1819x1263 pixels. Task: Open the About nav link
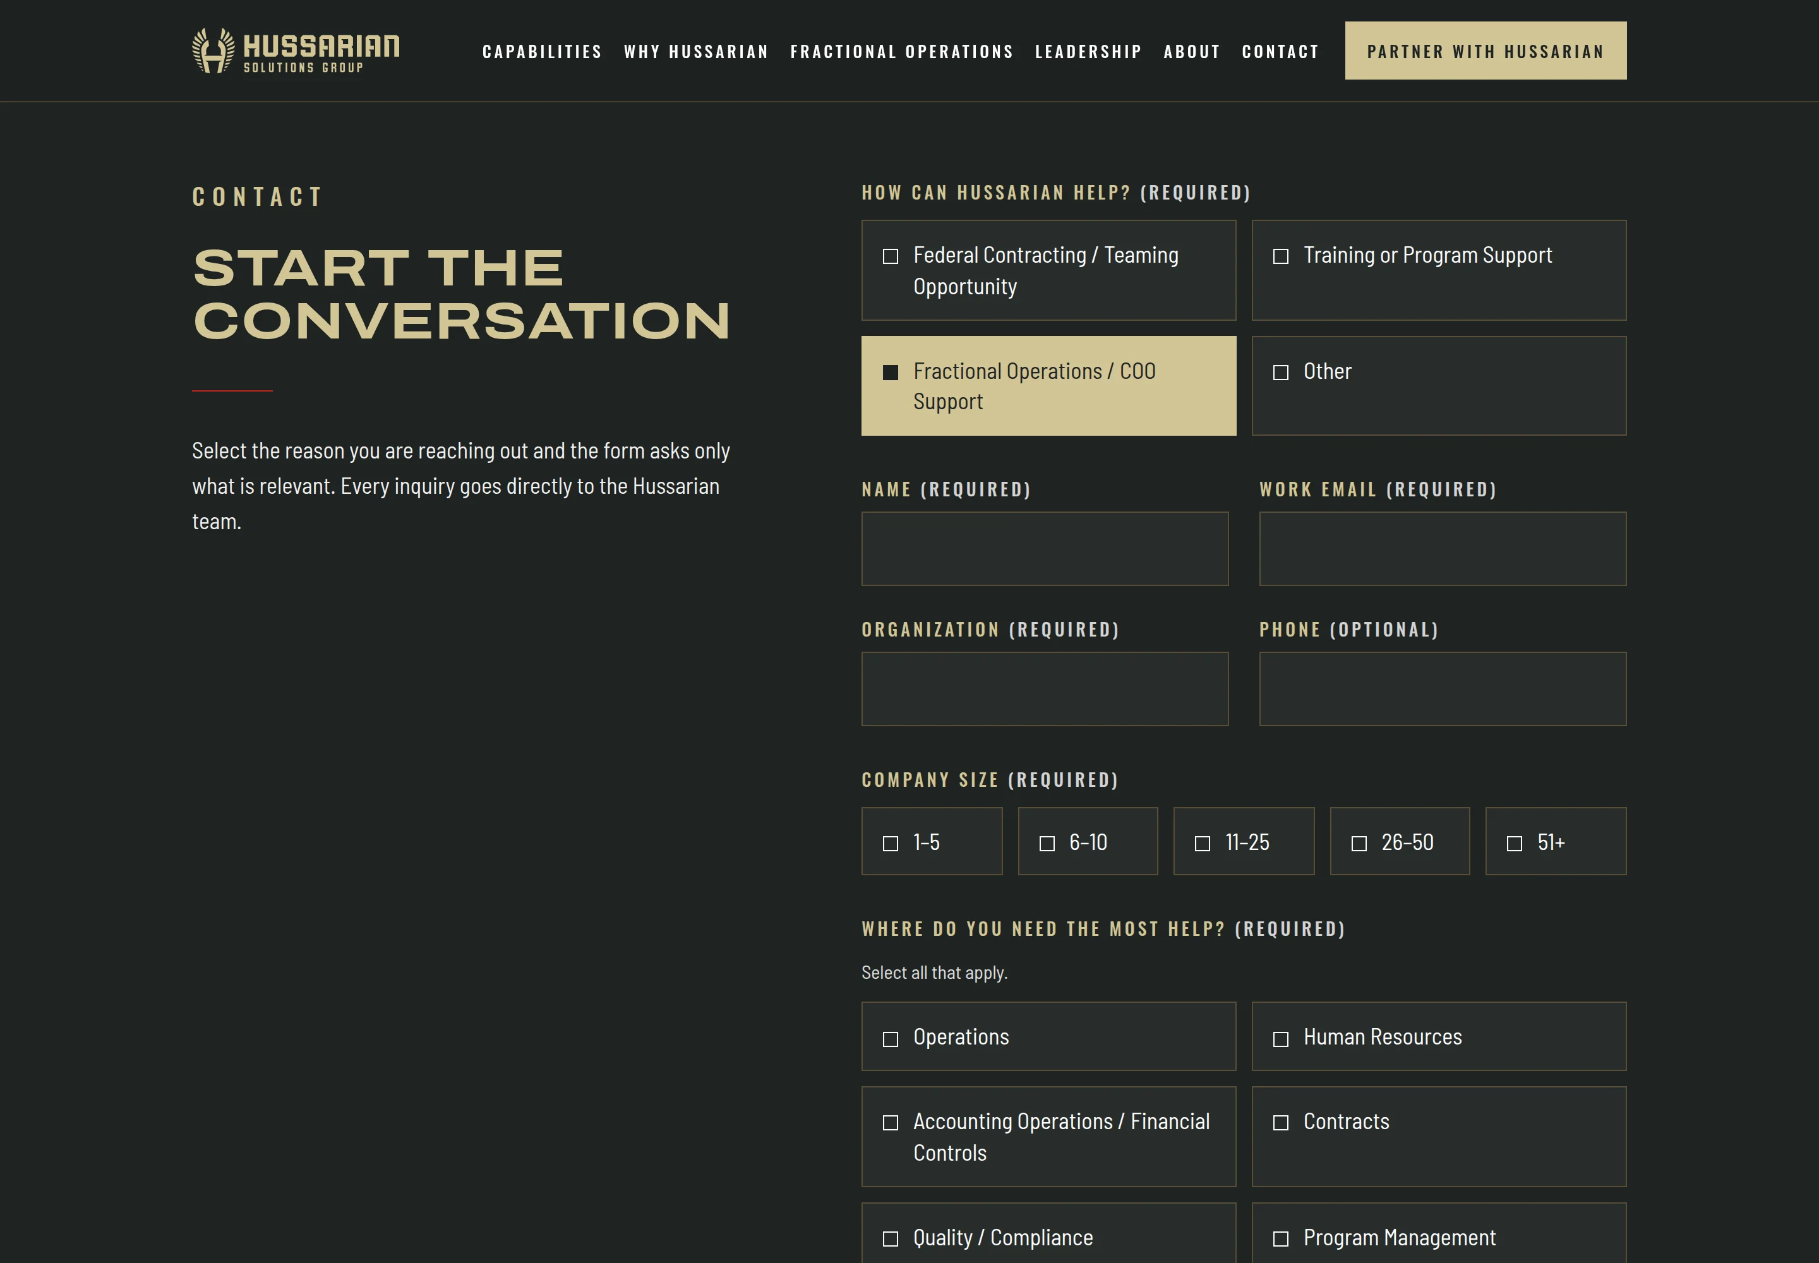[1192, 51]
